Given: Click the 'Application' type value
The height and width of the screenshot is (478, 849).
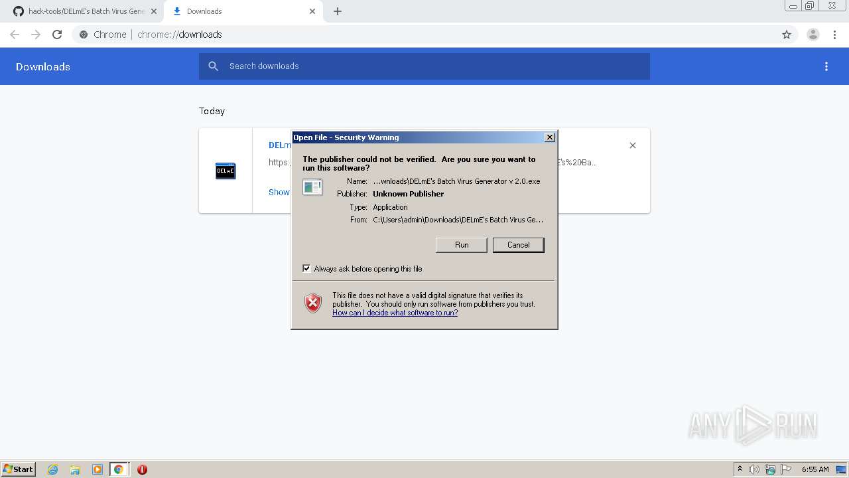Looking at the screenshot, I should click(x=390, y=207).
